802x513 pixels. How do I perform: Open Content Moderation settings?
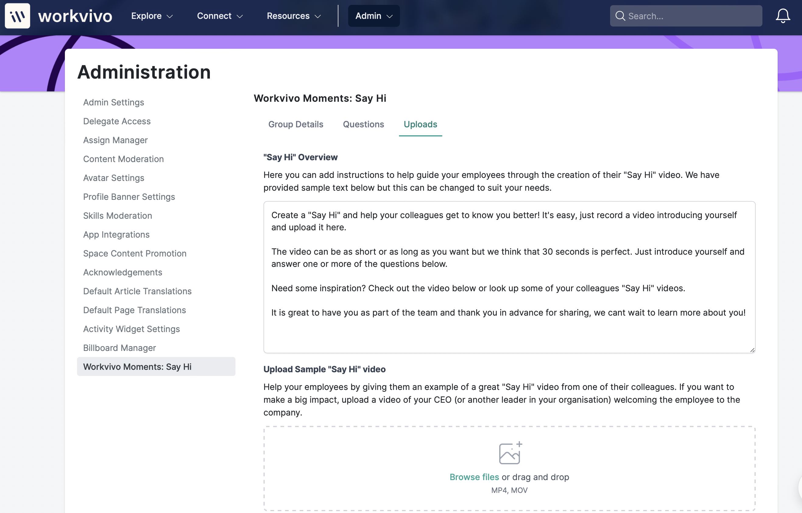(124, 159)
